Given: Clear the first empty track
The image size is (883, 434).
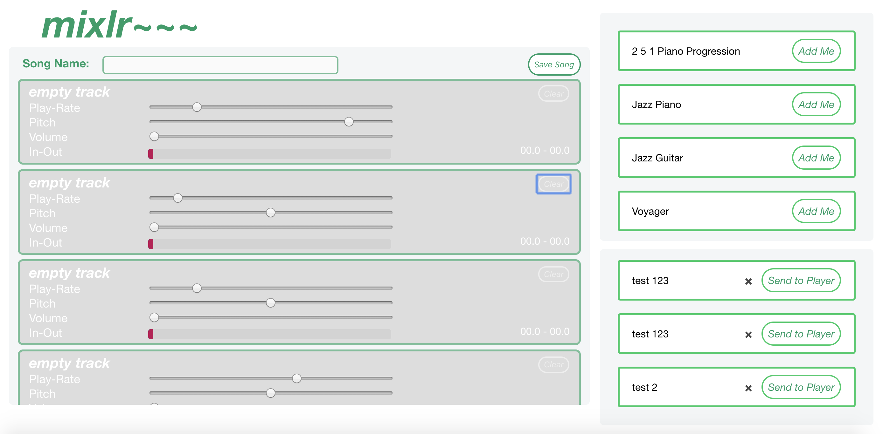Looking at the screenshot, I should [553, 94].
